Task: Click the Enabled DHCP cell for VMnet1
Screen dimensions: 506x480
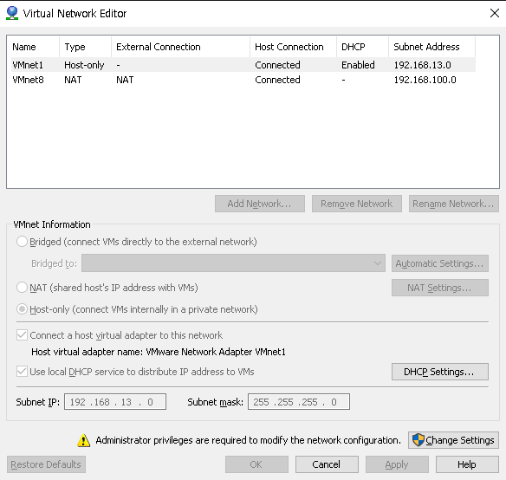Action: click(x=358, y=65)
